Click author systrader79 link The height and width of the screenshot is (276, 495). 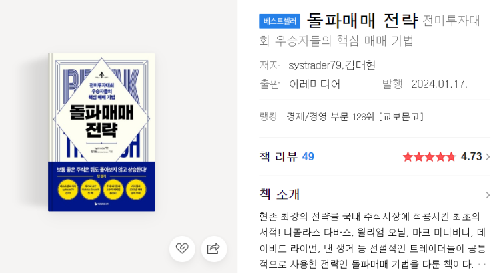pos(315,65)
